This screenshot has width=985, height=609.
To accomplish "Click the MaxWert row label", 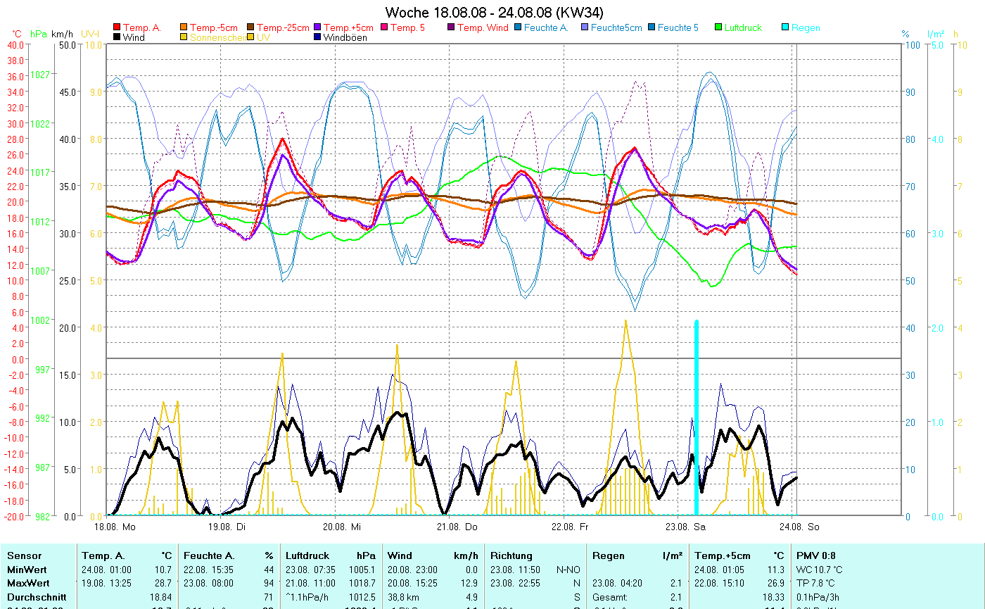I will [29, 584].
